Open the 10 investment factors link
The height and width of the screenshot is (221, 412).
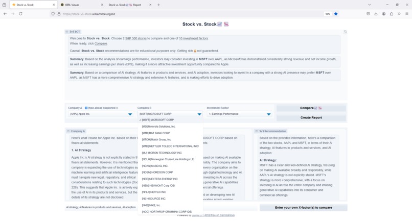pyautogui.click(x=193, y=38)
